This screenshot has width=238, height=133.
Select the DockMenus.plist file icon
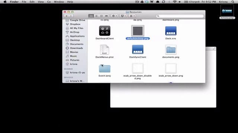click(x=104, y=50)
